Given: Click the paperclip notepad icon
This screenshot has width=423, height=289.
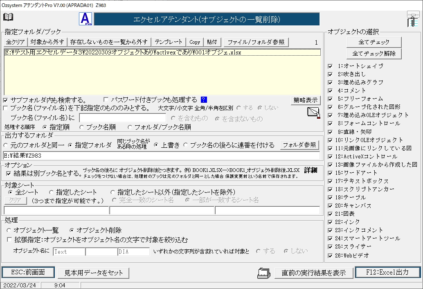Looking at the screenshot, I should pyautogui.click(x=412, y=19).
